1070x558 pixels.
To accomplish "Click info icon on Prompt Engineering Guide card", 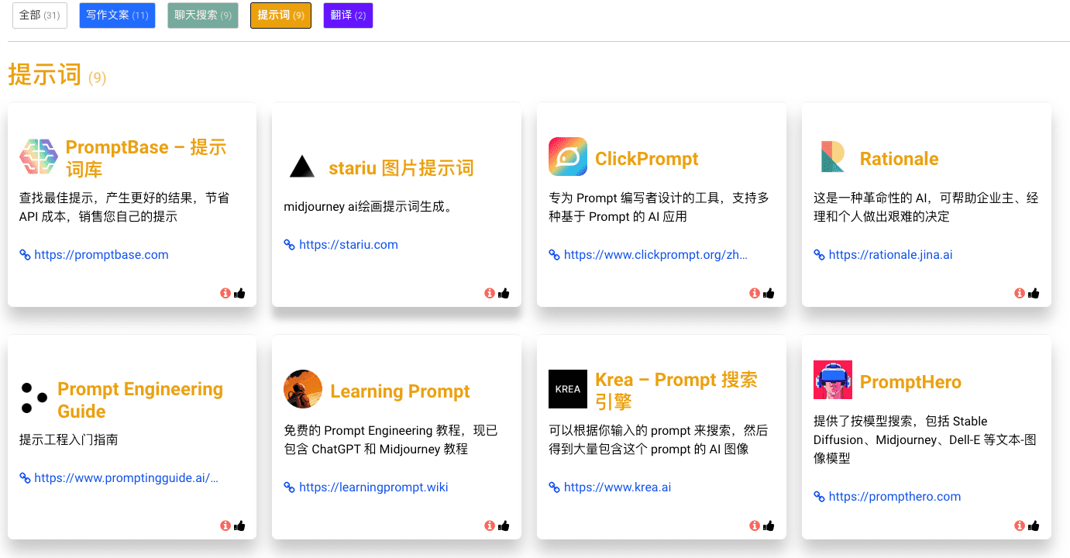I will pos(225,525).
